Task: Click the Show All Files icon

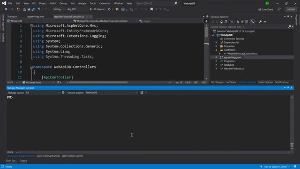Action: click(x=247, y=22)
